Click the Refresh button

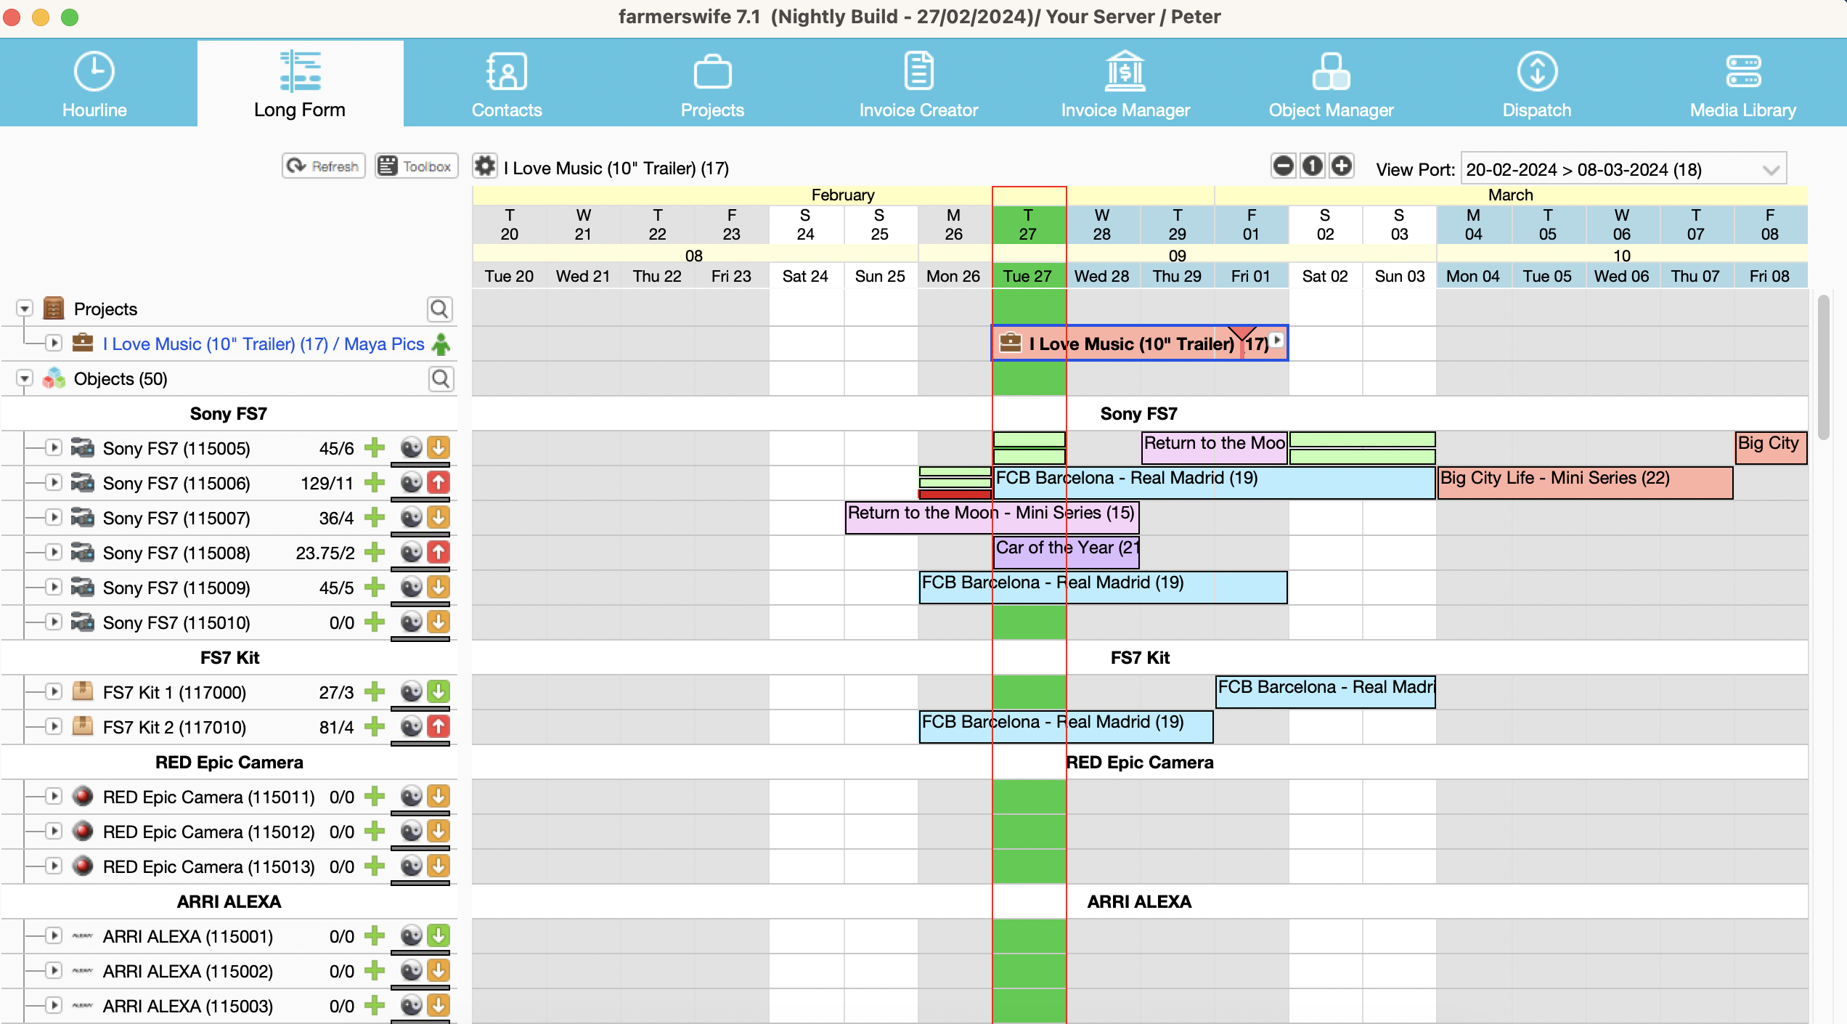click(x=320, y=165)
